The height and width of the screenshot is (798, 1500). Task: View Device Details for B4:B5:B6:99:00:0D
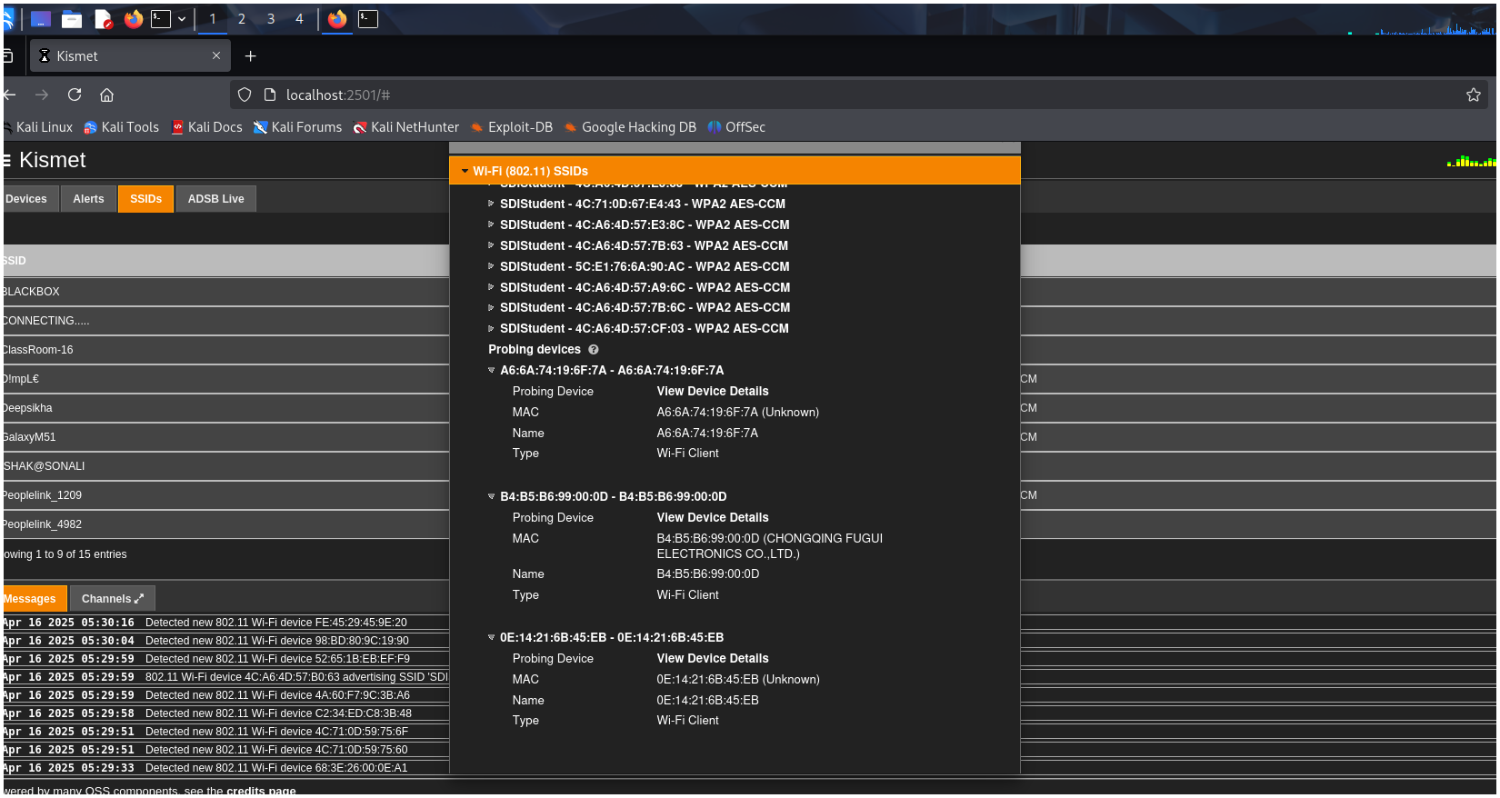(713, 518)
